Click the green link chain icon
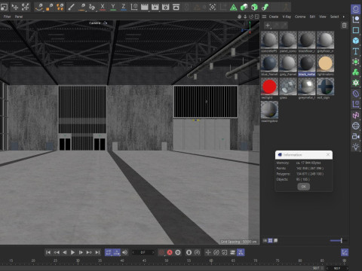Image resolution: width=362 pixels, height=271 pixels. pos(265,7)
